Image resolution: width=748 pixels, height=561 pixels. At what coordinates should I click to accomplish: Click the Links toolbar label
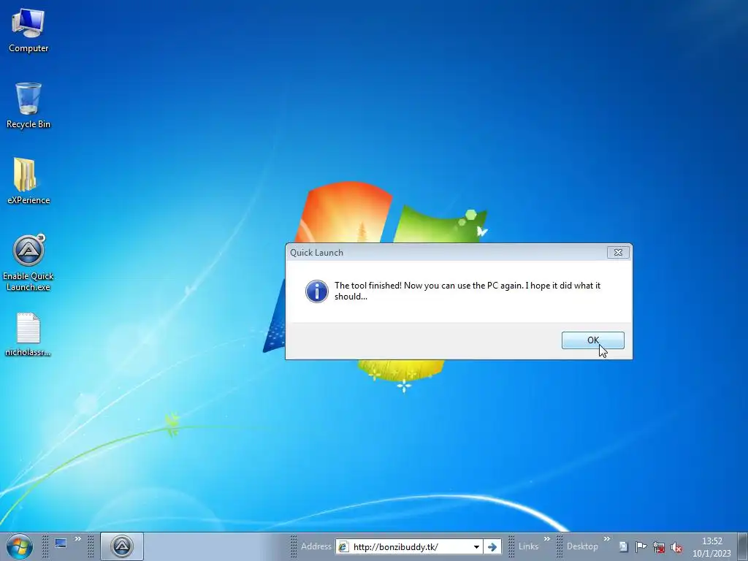pyautogui.click(x=528, y=546)
